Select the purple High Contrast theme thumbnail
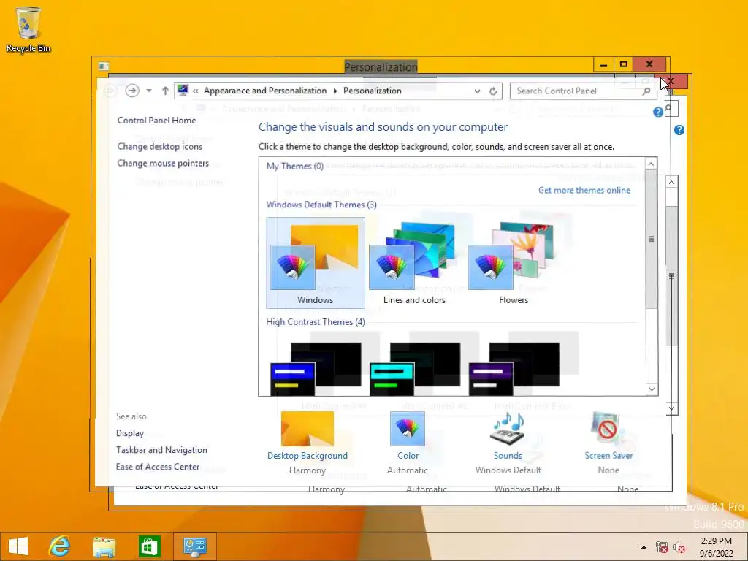748x561 pixels. pos(514,369)
